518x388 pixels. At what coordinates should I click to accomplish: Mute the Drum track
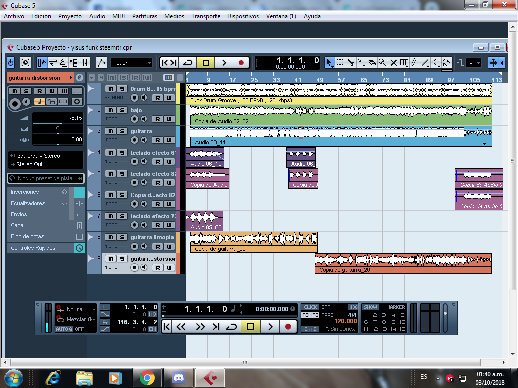(110, 89)
